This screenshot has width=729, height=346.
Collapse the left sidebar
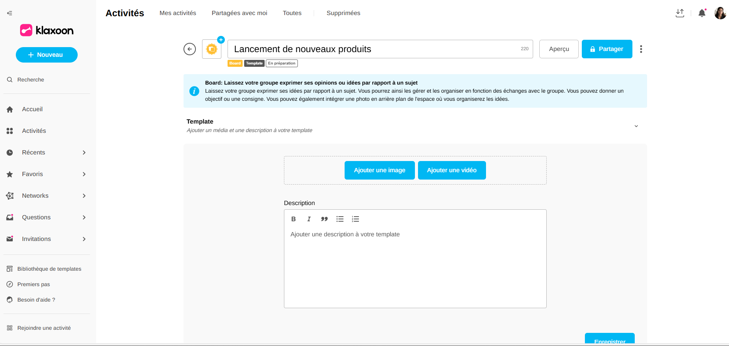coord(10,13)
